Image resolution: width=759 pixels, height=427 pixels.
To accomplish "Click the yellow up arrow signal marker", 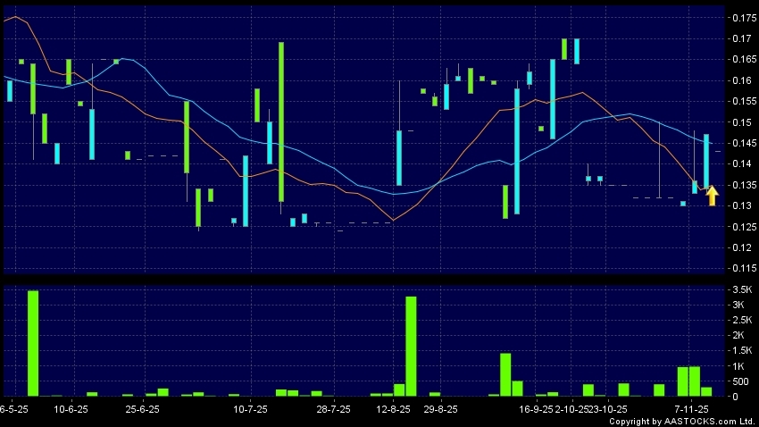I will 712,196.
